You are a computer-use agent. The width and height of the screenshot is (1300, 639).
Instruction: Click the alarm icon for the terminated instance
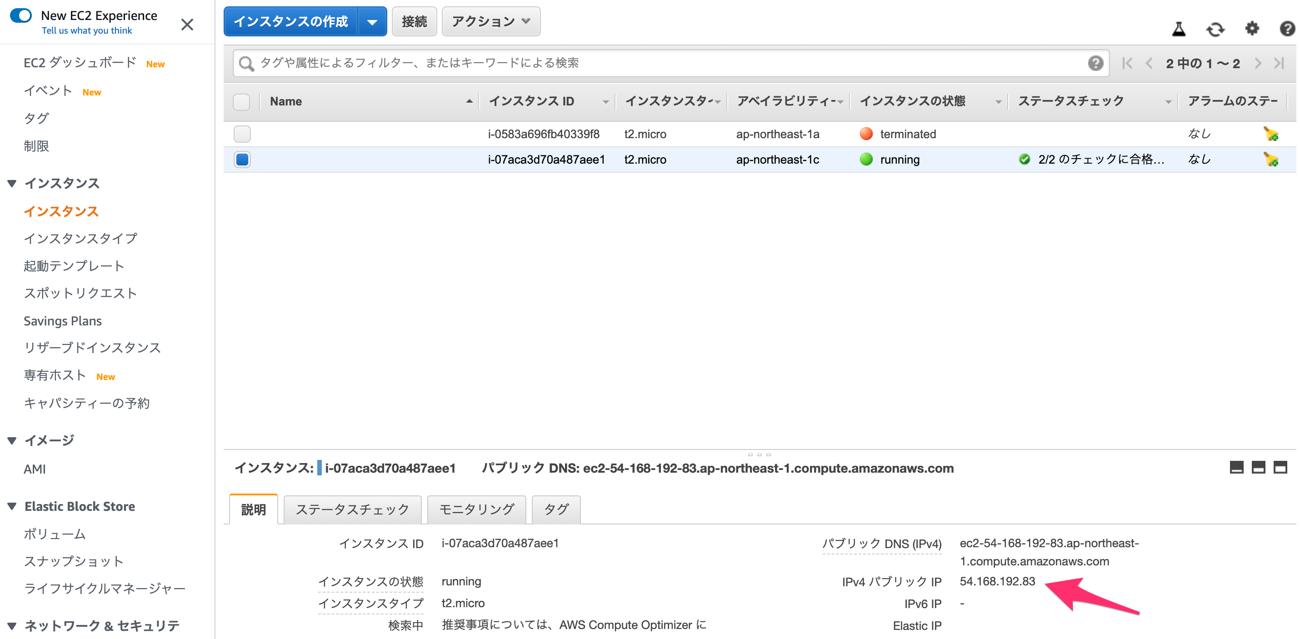tap(1271, 134)
